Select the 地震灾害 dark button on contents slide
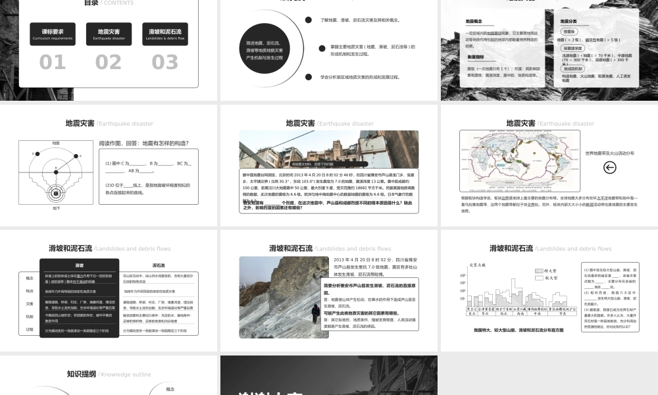The height and width of the screenshot is (395, 658). [x=109, y=34]
